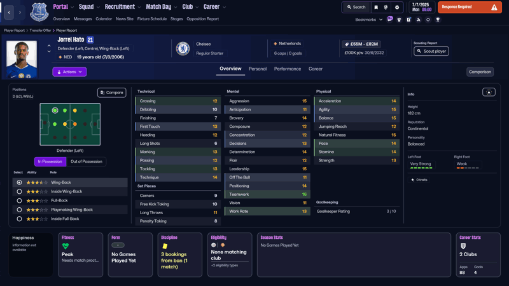
Task: Click the Eligibility status icons
Action: click(x=218, y=245)
